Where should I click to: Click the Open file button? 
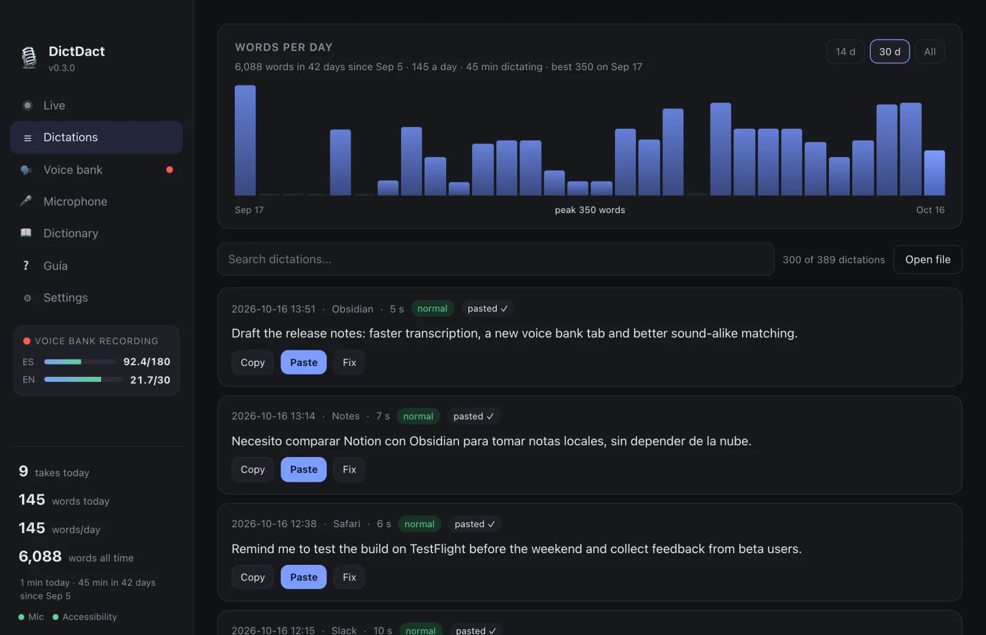[x=927, y=259]
